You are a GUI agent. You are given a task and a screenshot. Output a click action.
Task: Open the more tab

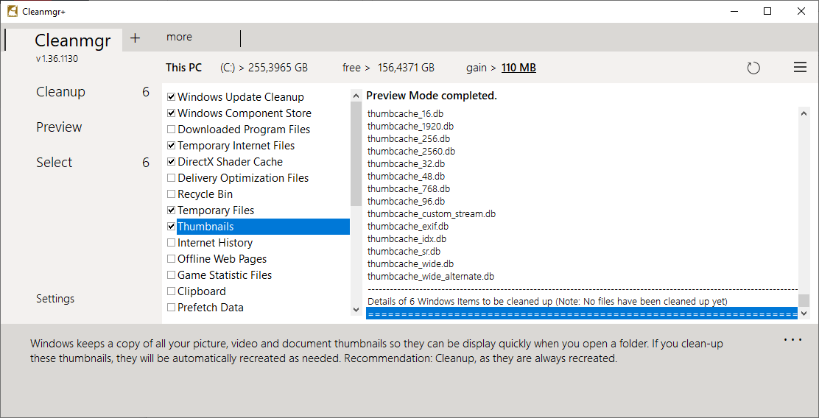click(x=179, y=37)
